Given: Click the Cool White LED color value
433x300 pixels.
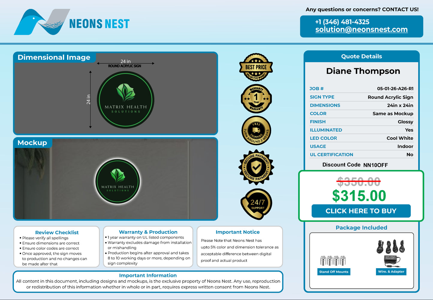Looking at the screenshot, I should pos(400,138).
